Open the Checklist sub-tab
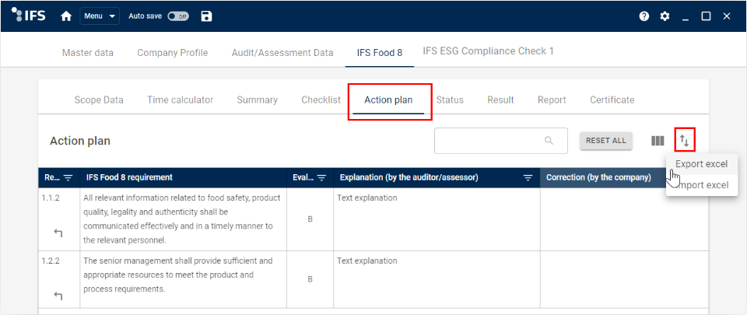This screenshot has height=315, width=747. 321,100
